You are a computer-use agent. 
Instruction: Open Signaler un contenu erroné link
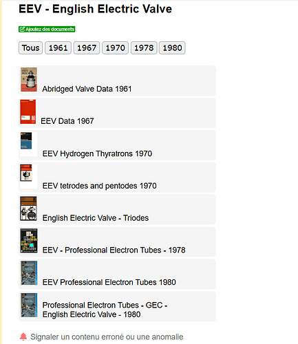107,336
